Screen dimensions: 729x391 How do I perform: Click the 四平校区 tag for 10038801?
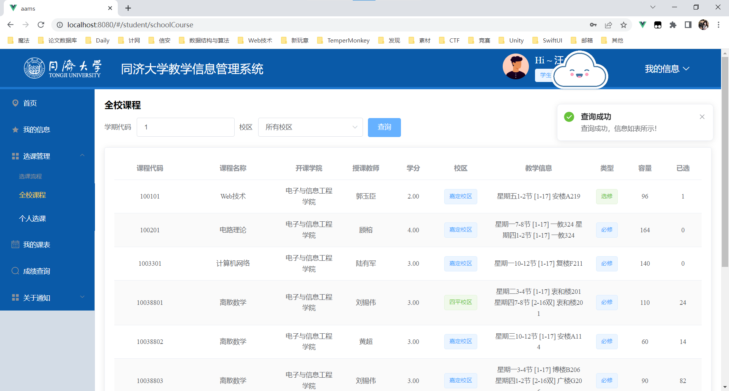(461, 303)
